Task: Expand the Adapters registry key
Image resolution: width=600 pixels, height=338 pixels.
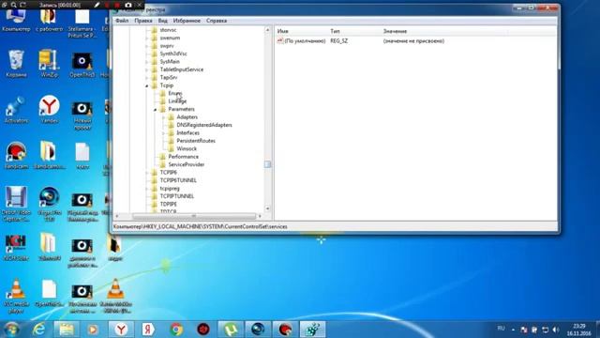Action: pyautogui.click(x=163, y=117)
